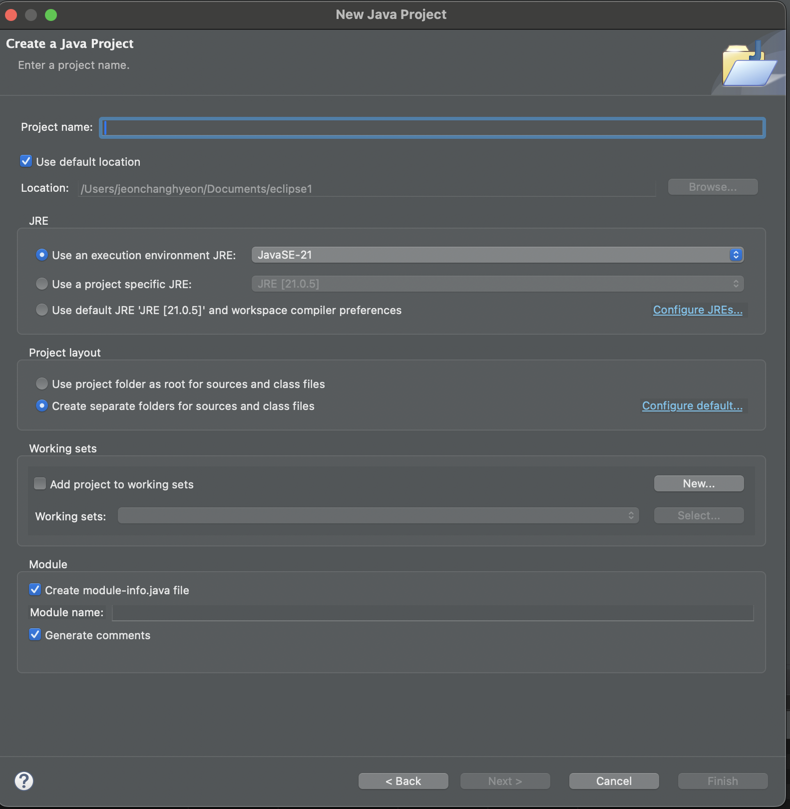790x809 pixels.
Task: Click the Finish button
Action: tap(723, 781)
